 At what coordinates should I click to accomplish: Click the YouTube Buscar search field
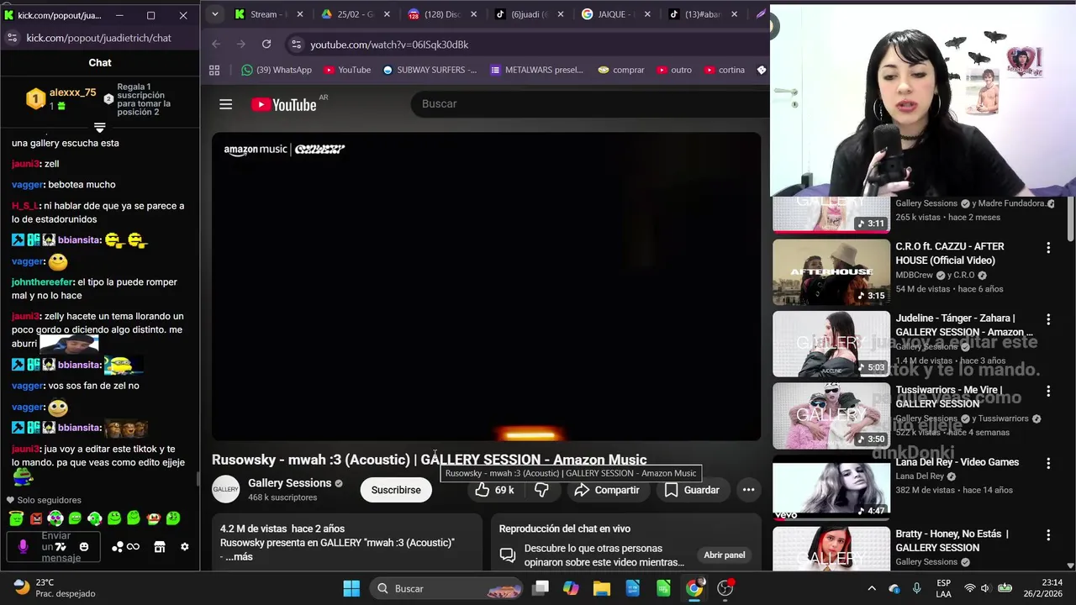point(588,103)
